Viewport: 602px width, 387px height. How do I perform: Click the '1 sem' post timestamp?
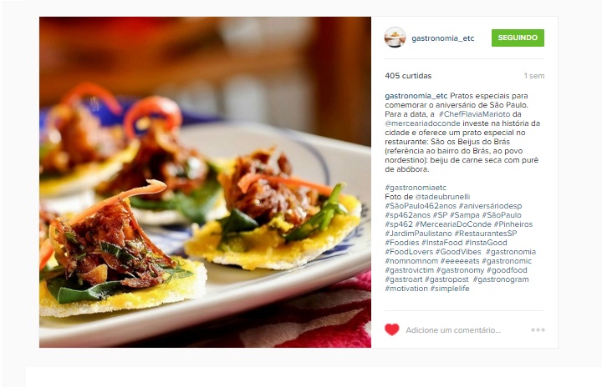(534, 76)
